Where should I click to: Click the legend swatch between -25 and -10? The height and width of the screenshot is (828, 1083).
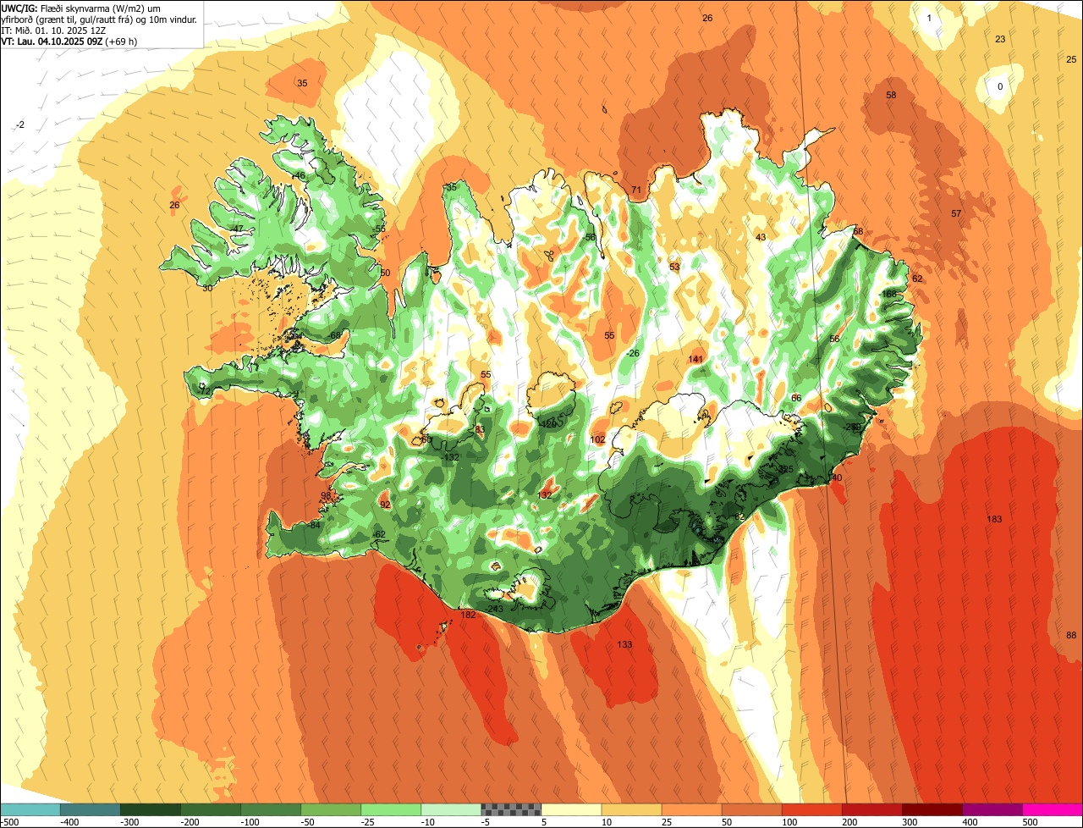391,809
